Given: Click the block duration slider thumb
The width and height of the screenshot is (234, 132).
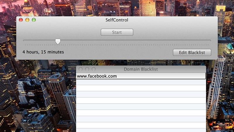Looking at the screenshot, I should point(58,41).
